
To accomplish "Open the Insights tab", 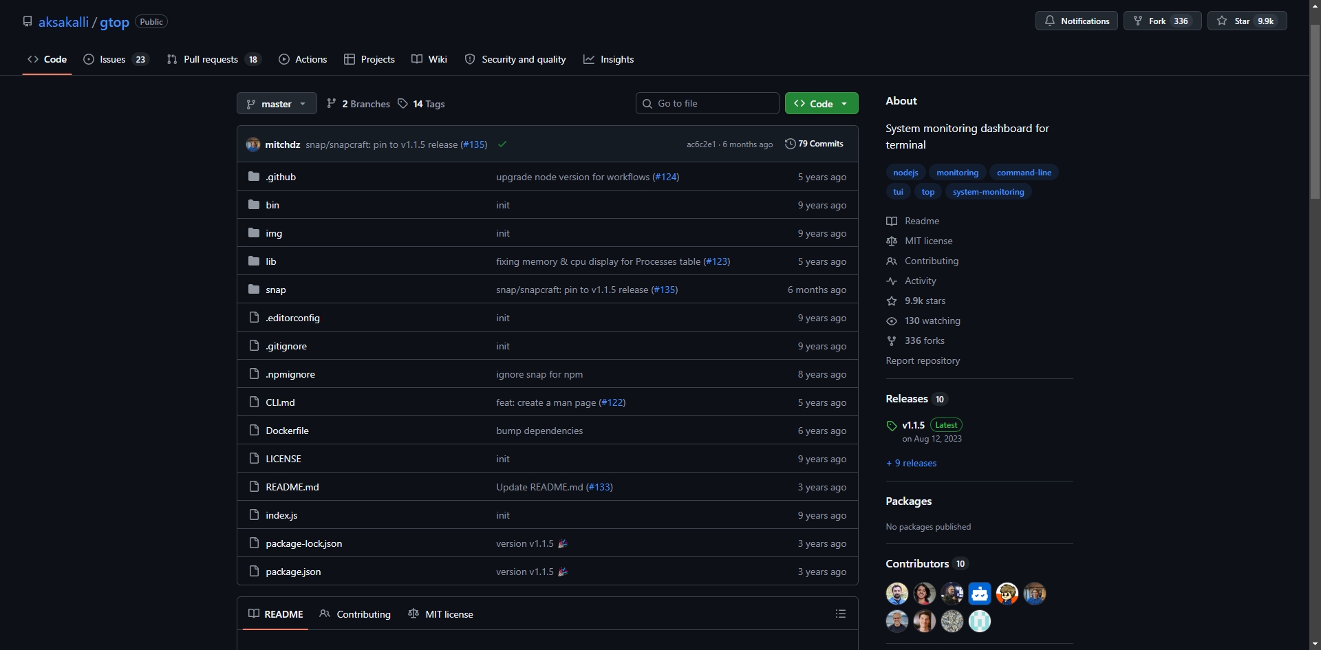I will click(609, 60).
